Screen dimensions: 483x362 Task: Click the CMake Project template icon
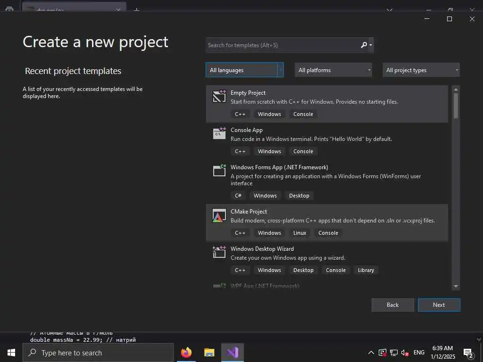click(x=219, y=215)
